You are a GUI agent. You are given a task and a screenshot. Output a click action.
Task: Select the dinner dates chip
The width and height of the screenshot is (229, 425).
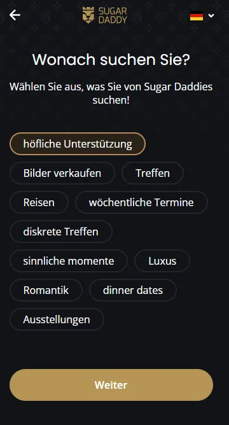pos(133,290)
